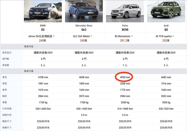
Task: Click the 車身型式 row label
Action: pyautogui.click(x=7, y=53)
